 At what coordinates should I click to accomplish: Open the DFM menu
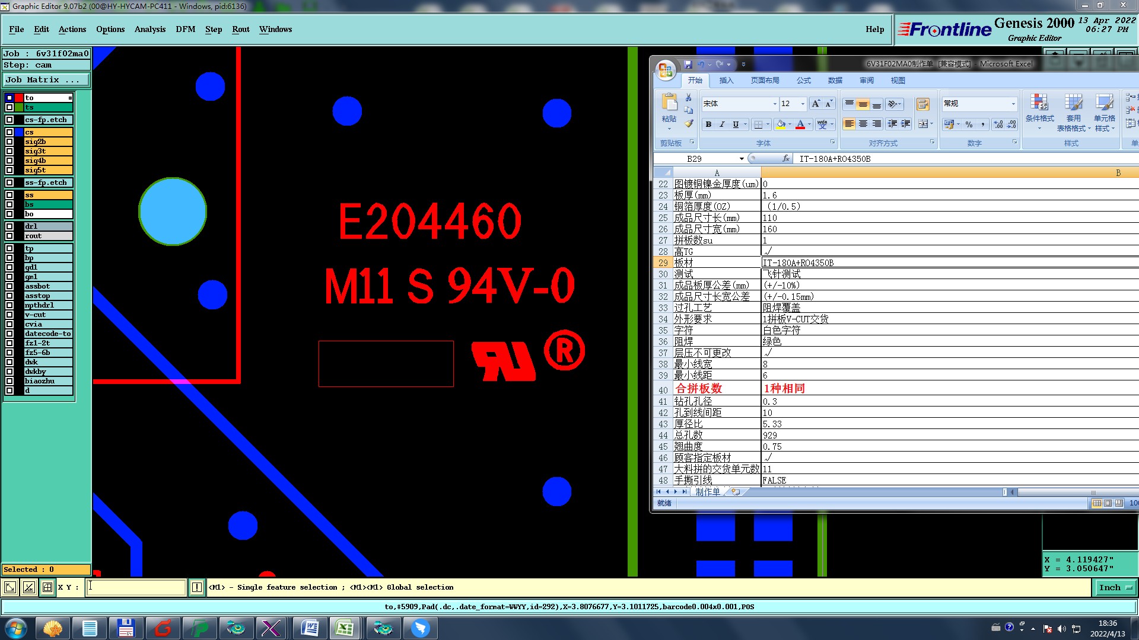point(186,29)
